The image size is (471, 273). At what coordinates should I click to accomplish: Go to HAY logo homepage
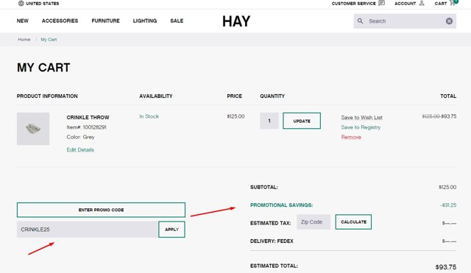click(x=236, y=21)
